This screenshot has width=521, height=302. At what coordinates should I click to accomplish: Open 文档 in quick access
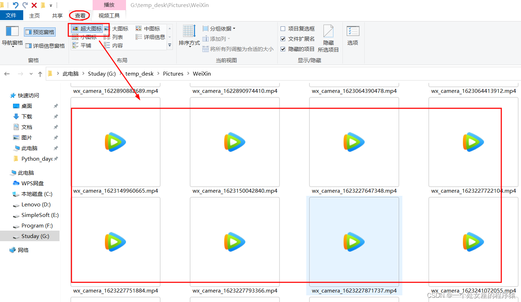23,127
